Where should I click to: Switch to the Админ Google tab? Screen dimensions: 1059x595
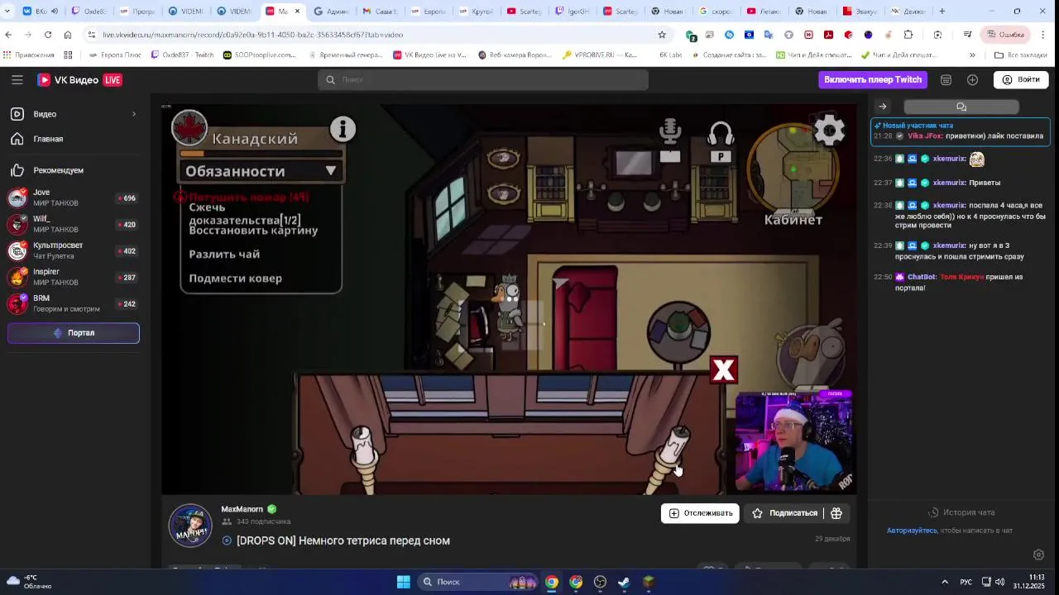click(x=331, y=12)
